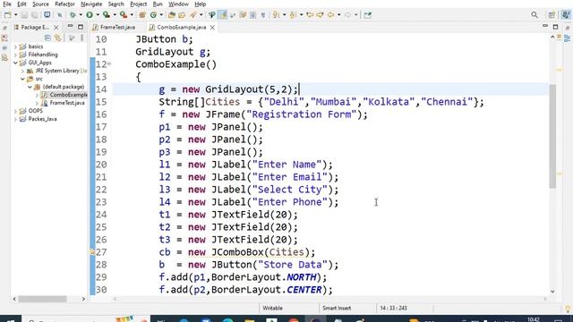Click the Smart Insert status bar entry
The width and height of the screenshot is (573, 322).
click(x=337, y=308)
